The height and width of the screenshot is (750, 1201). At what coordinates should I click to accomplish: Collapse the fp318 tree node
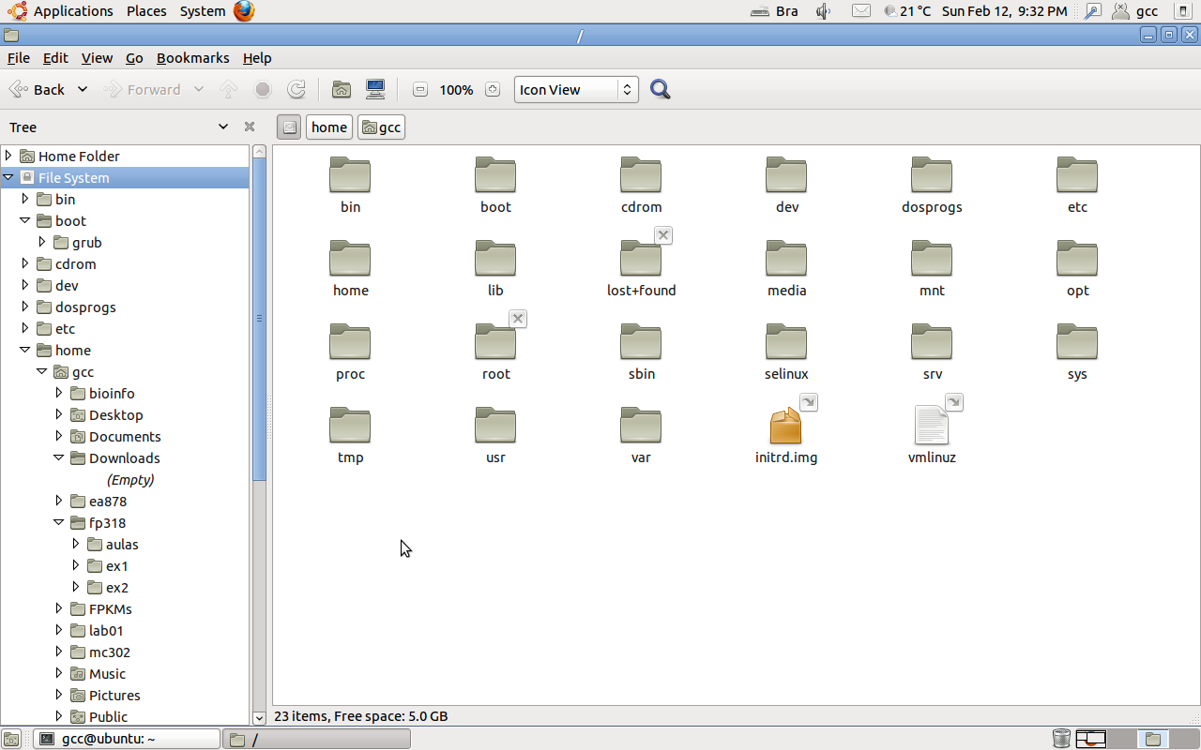[x=59, y=522]
